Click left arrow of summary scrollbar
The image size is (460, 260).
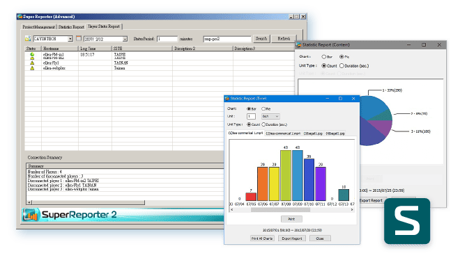[x=29, y=202]
